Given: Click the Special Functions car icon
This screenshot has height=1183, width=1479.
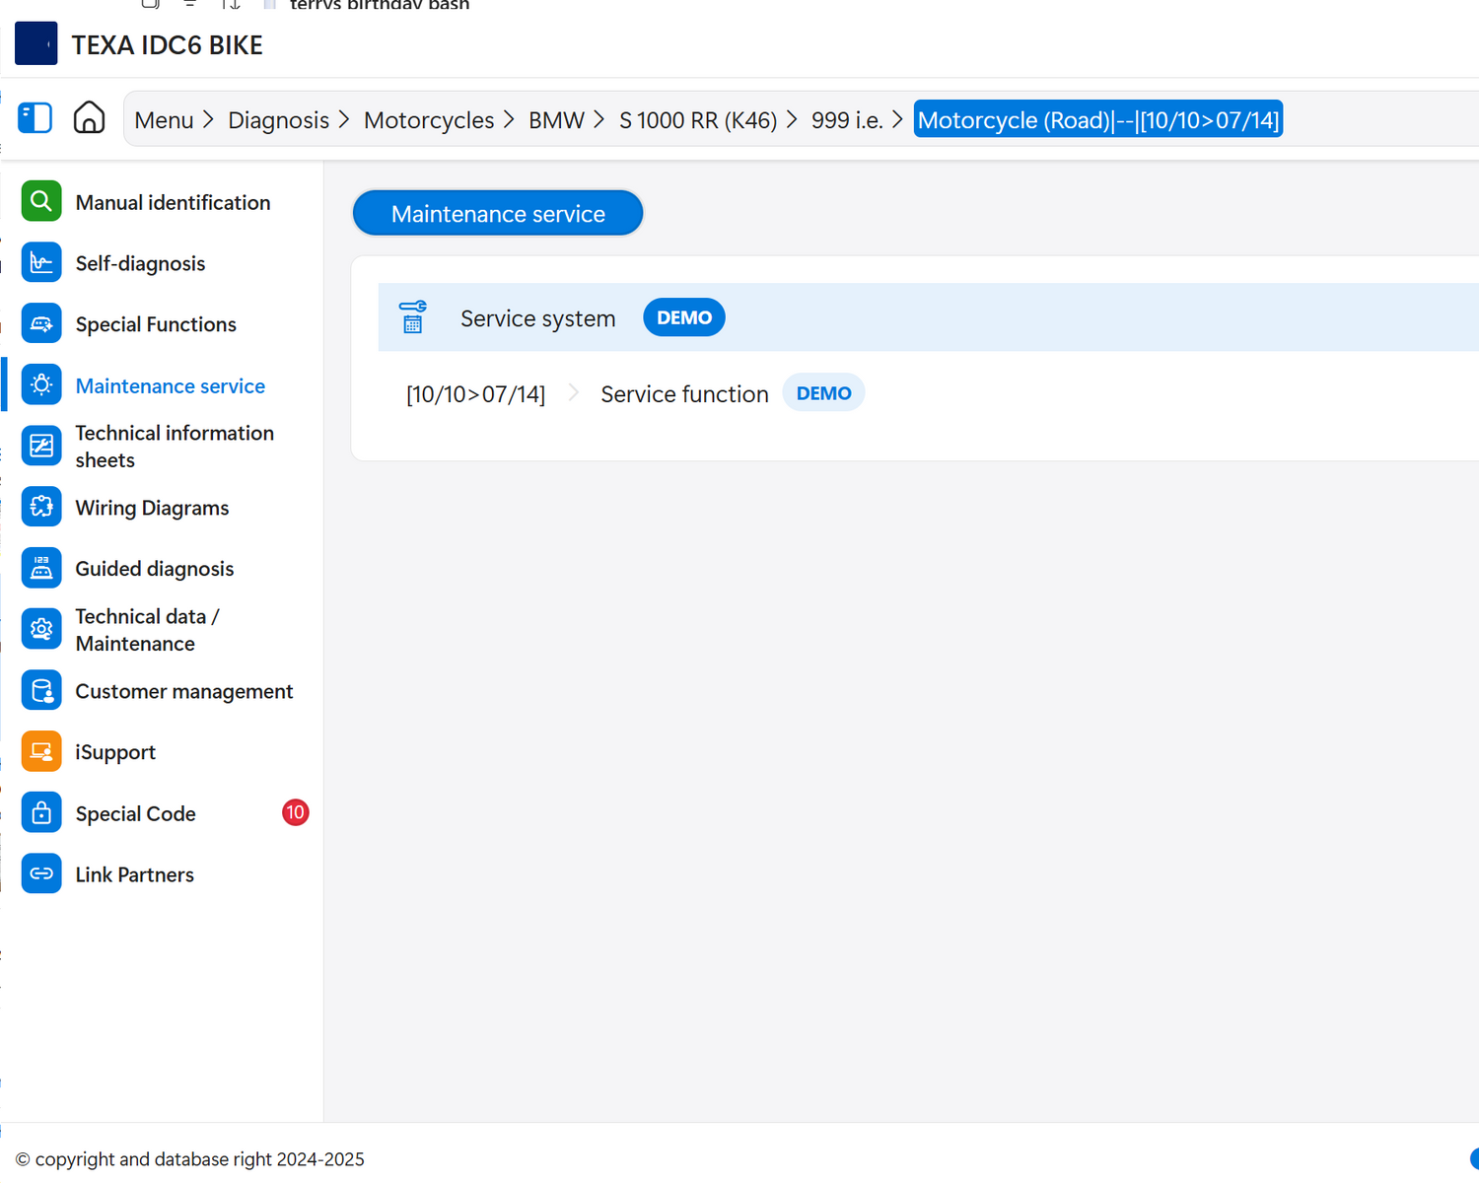Looking at the screenshot, I should [41, 324].
